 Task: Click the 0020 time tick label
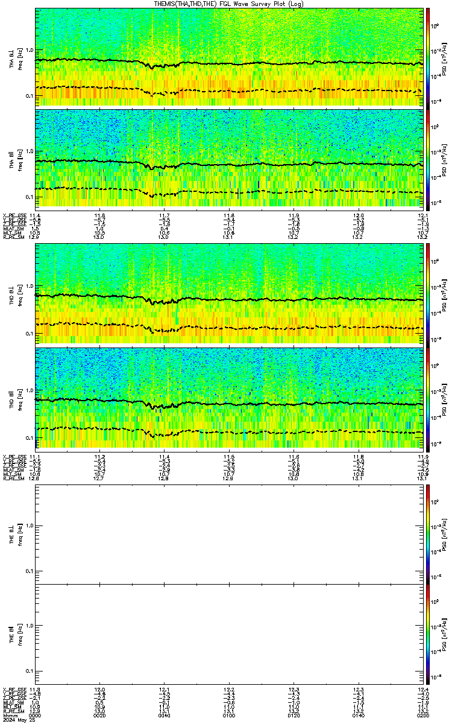[x=100, y=716]
